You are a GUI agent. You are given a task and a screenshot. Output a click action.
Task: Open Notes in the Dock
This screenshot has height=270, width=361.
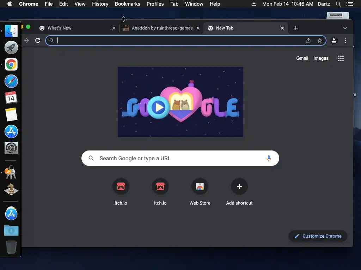[11, 115]
